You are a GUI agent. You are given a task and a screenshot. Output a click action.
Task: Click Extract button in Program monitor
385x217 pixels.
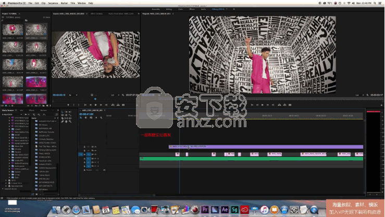285,105
